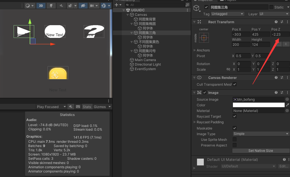Enable Preserve Aspect checkbox
The image size is (290, 177).
click(235, 145)
